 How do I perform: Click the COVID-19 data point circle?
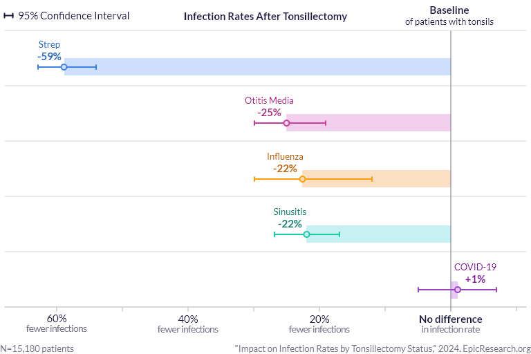[x=458, y=290]
